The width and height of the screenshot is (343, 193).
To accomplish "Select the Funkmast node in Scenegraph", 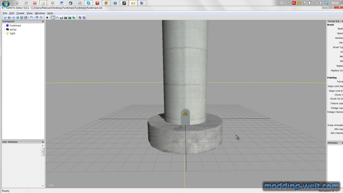I will [15, 26].
